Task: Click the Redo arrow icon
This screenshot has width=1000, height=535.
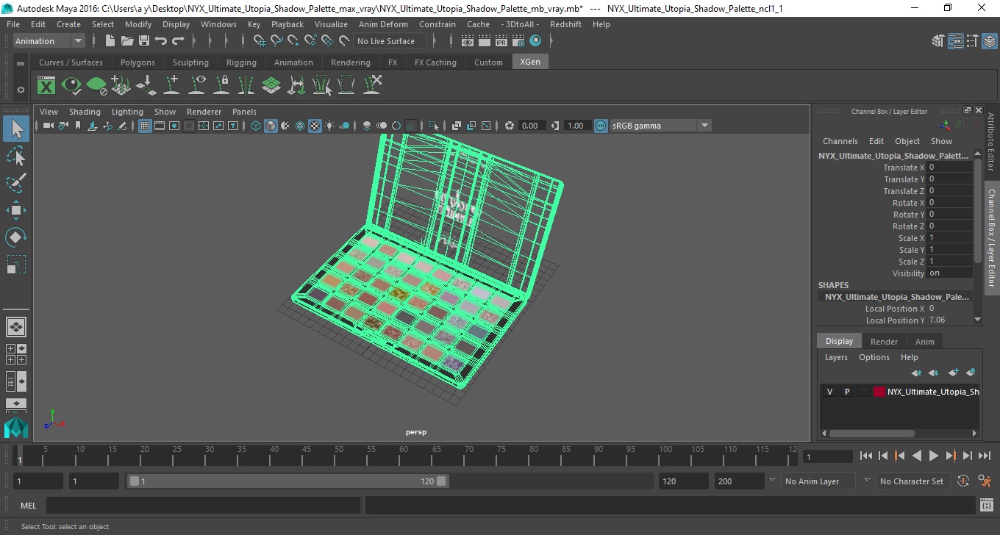Action: 178,41
